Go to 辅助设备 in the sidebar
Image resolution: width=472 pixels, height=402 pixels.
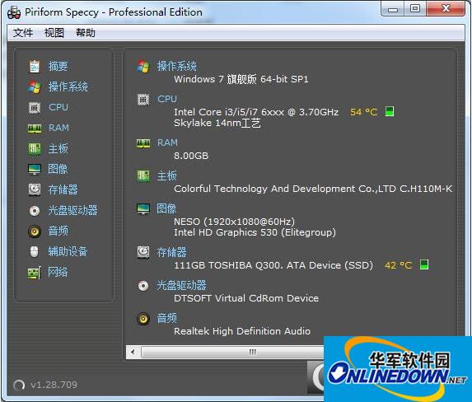(68, 251)
